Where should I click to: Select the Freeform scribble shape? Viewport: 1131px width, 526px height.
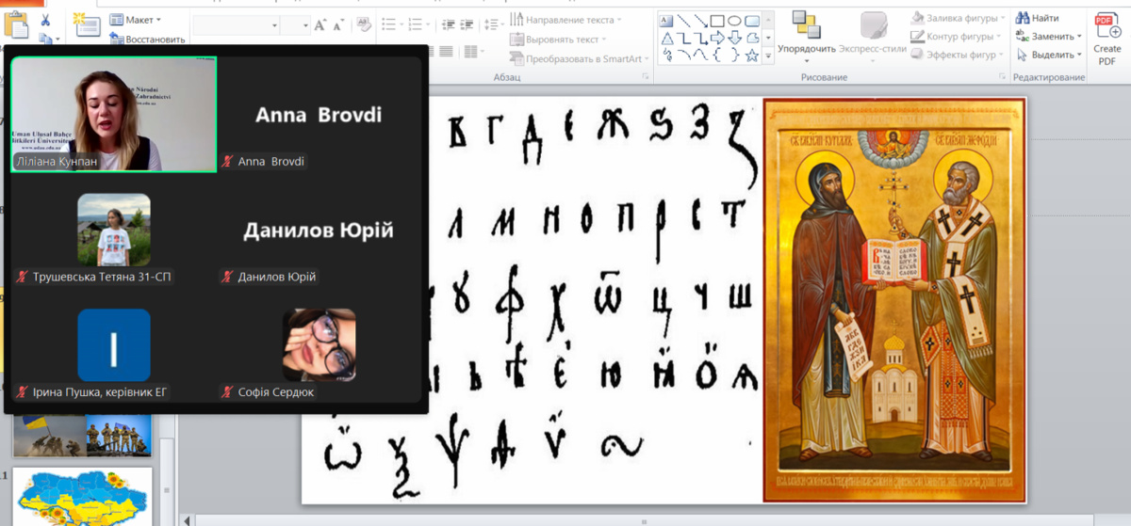coord(666,56)
